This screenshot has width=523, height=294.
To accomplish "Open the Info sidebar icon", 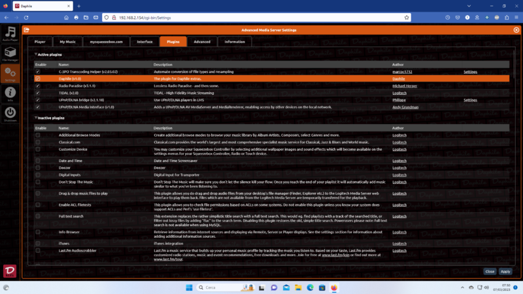I will point(10,95).
